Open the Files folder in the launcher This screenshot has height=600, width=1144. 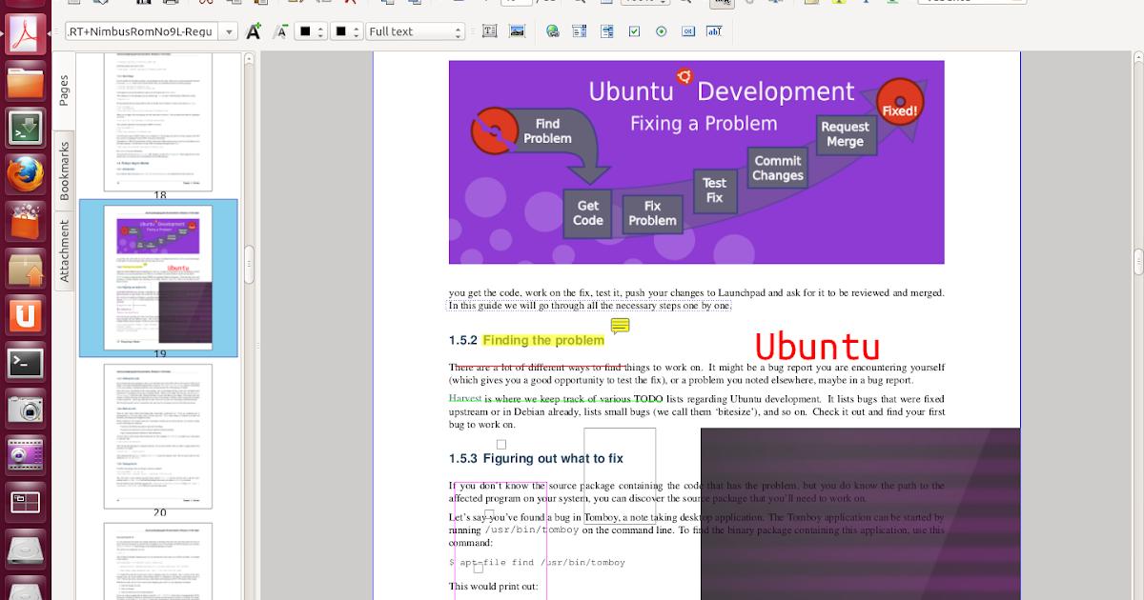27,82
